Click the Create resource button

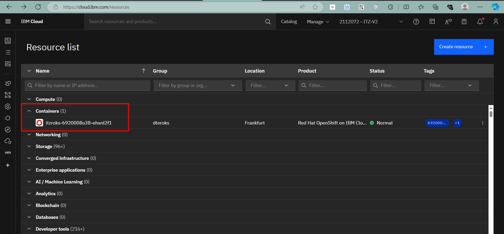tap(464, 47)
